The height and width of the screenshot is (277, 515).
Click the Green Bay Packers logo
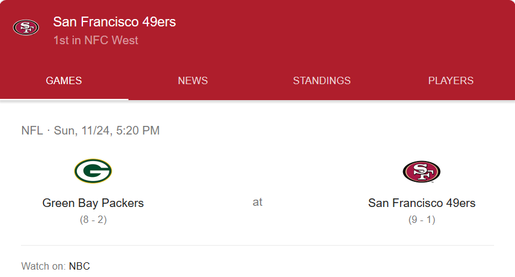[x=93, y=171]
